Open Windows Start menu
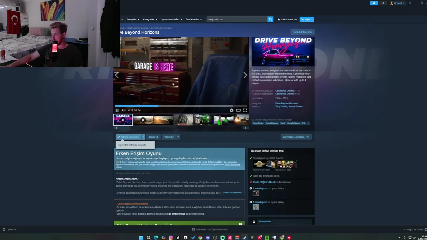 [x=141, y=238]
